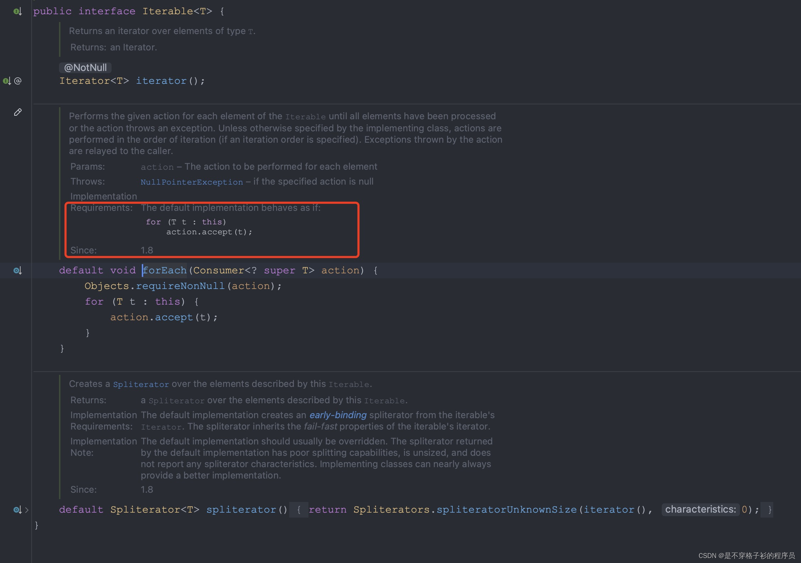Screen dimensions: 801x563
Task: Click the spliterator method name in declaration
Action: pos(241,510)
